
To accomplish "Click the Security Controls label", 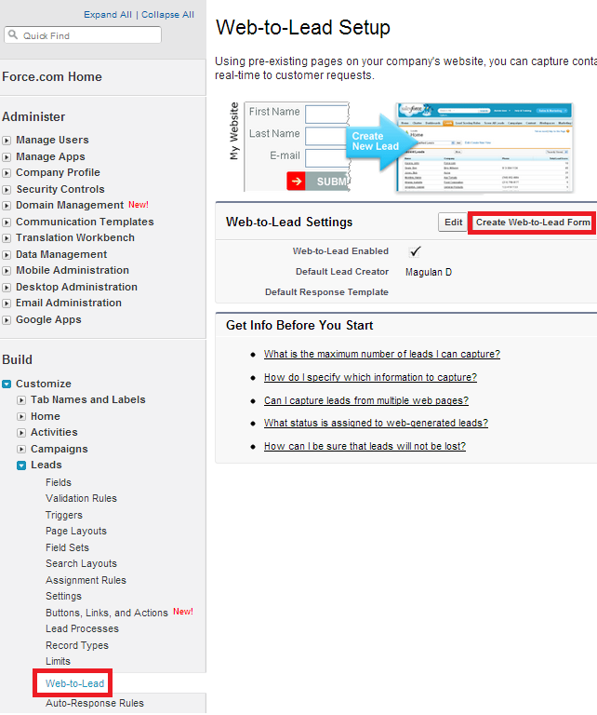I will pos(60,189).
